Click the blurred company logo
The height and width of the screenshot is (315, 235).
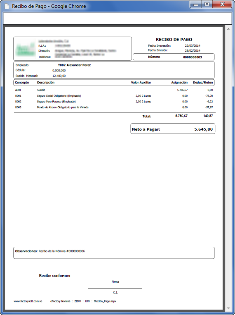[x=25, y=49]
